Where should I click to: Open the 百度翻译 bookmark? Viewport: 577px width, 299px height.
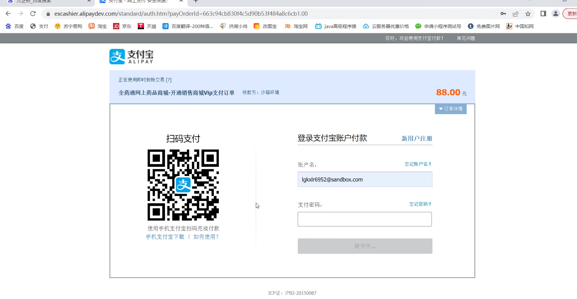pos(188,26)
